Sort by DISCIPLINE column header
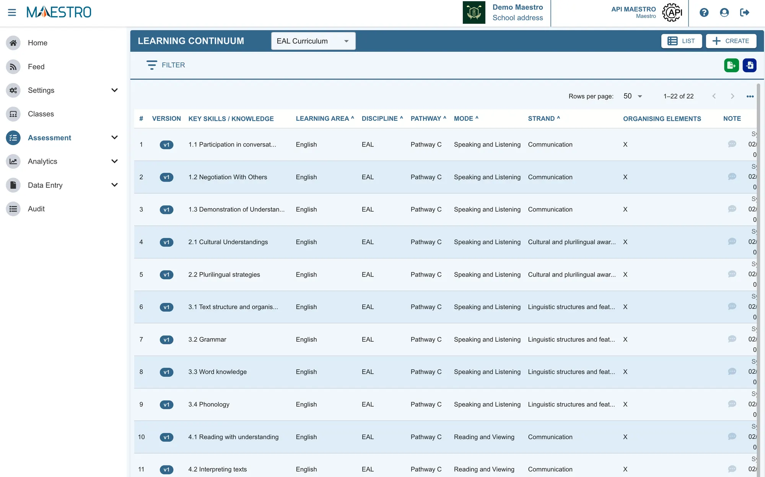The height and width of the screenshot is (477, 765). (382, 119)
